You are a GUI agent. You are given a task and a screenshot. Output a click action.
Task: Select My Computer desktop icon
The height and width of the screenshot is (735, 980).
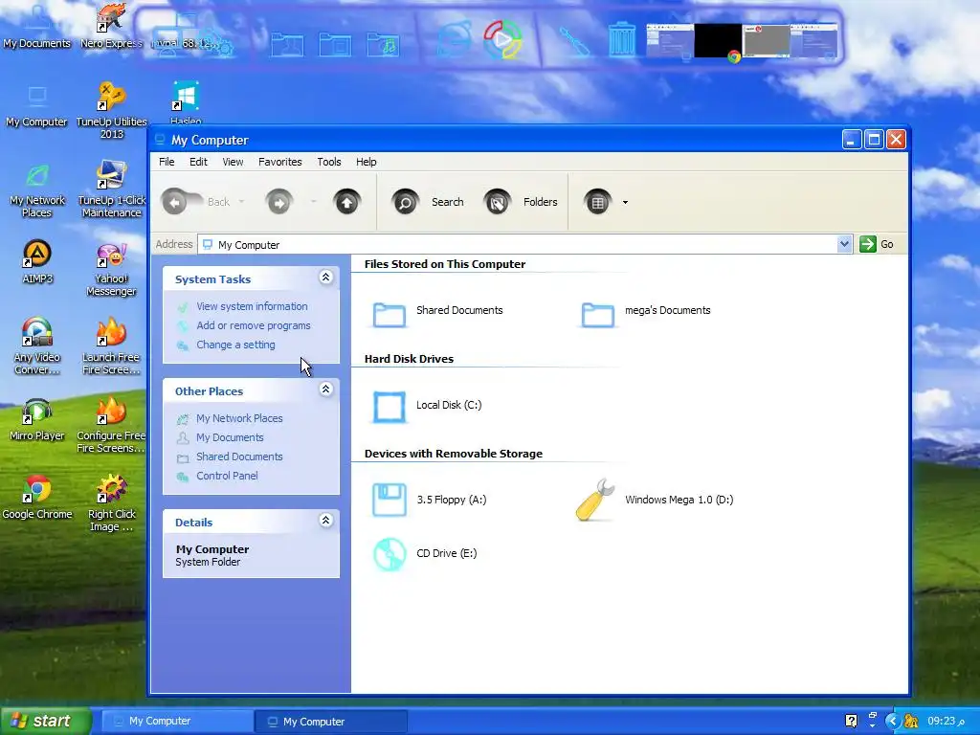pos(37,105)
